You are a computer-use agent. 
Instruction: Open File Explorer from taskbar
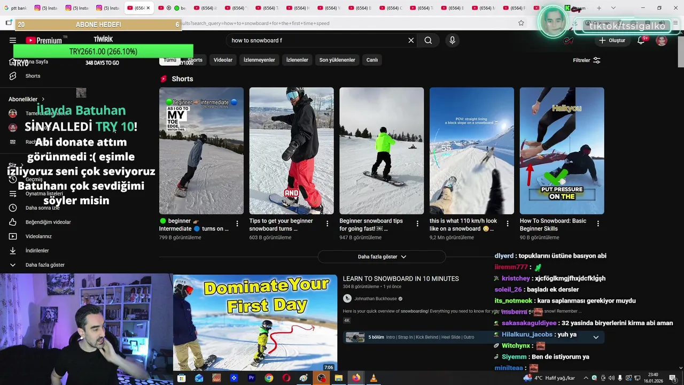coord(338,378)
